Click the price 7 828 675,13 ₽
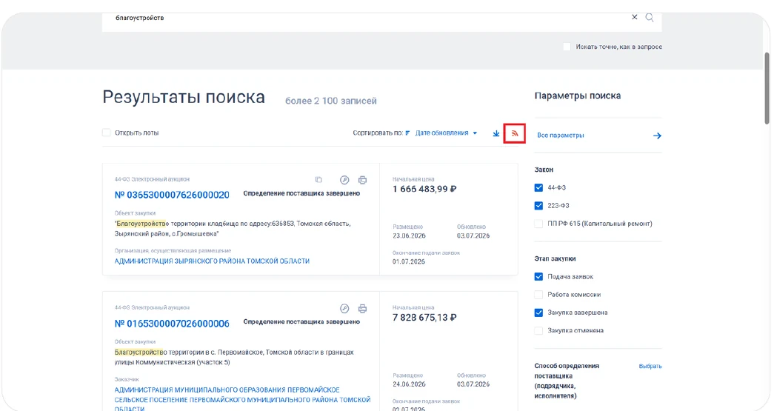This screenshot has height=411, width=774. (424, 318)
